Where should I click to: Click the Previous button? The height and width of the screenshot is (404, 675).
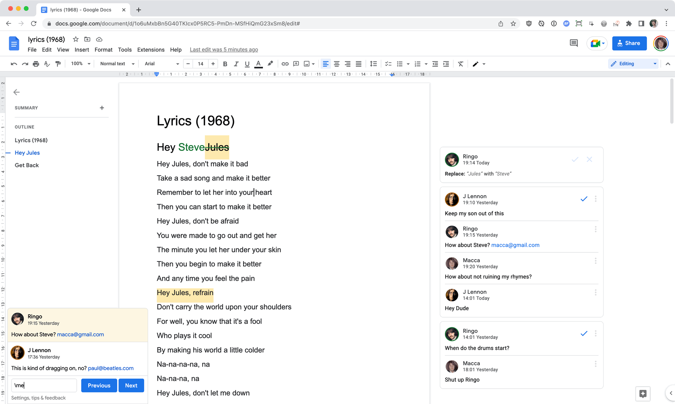tap(99, 385)
